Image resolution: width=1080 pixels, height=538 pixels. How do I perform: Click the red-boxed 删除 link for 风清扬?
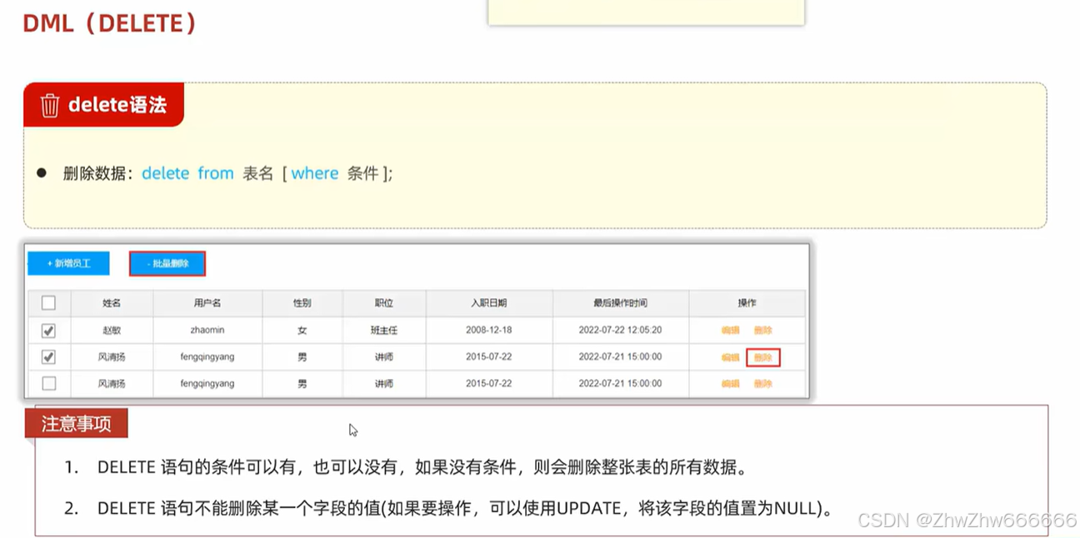pos(762,357)
